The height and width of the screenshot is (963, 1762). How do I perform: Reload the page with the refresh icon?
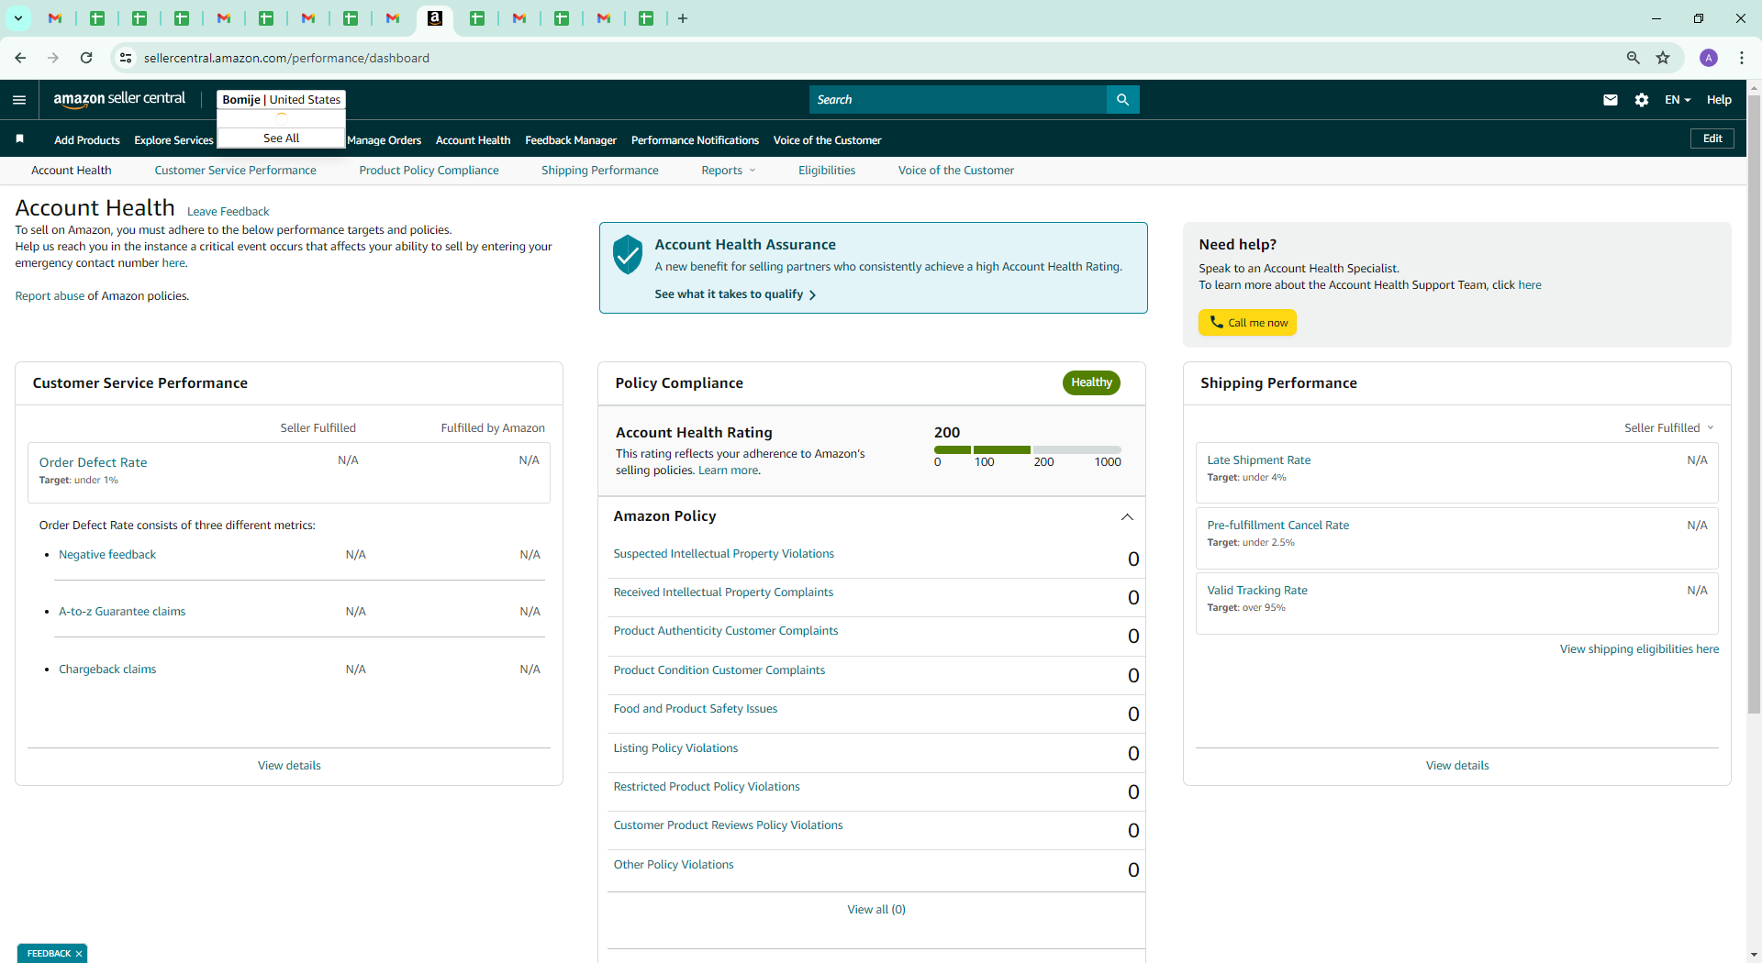tap(86, 58)
